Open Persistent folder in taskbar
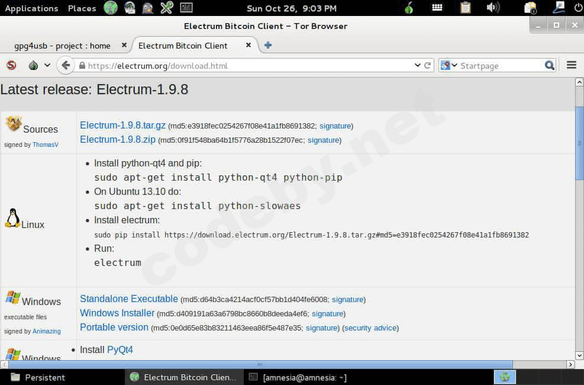The image size is (584, 385). click(38, 377)
